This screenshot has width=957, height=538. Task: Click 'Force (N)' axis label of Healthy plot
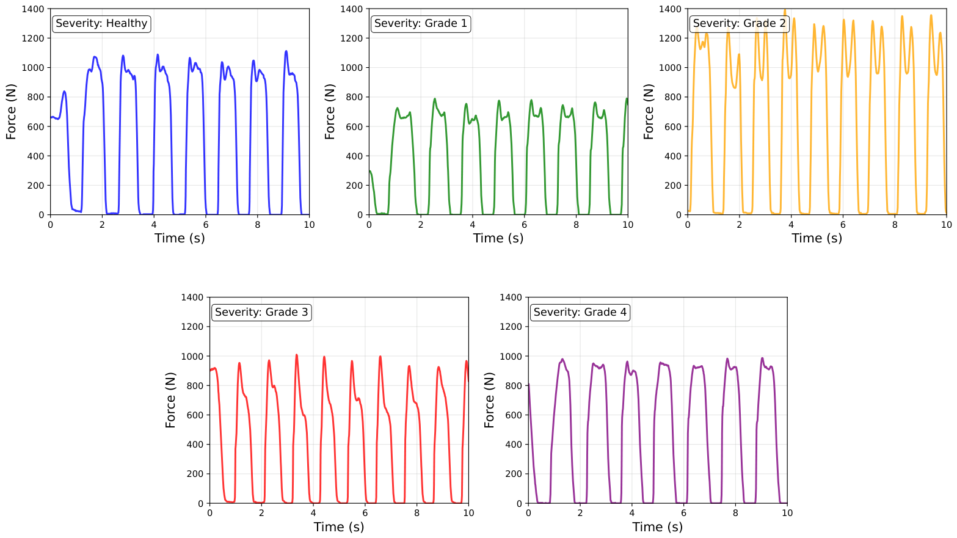click(12, 112)
